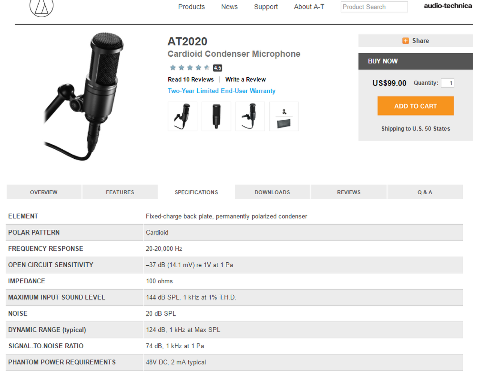Click the ADD TO CART button
This screenshot has width=480, height=373.
(415, 106)
